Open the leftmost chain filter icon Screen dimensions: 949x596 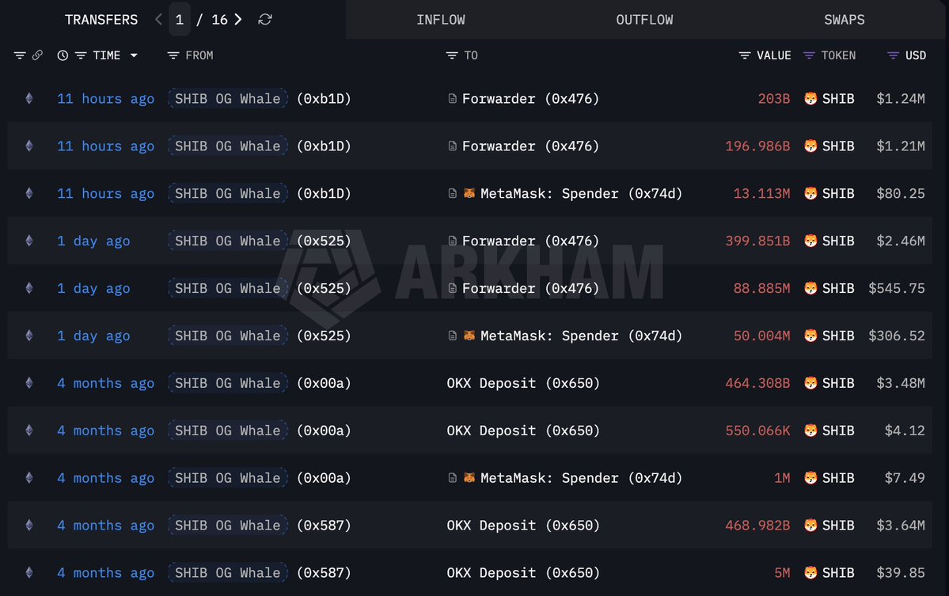click(x=20, y=55)
